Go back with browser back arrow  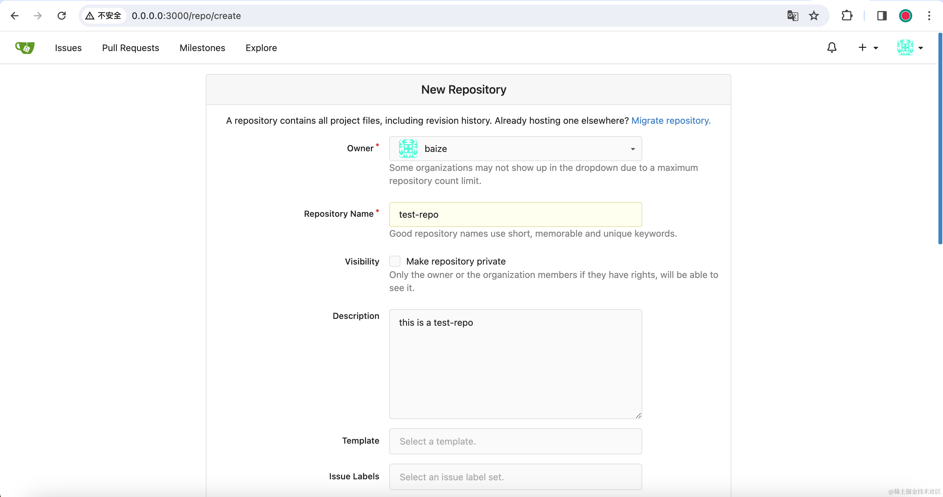tap(15, 16)
